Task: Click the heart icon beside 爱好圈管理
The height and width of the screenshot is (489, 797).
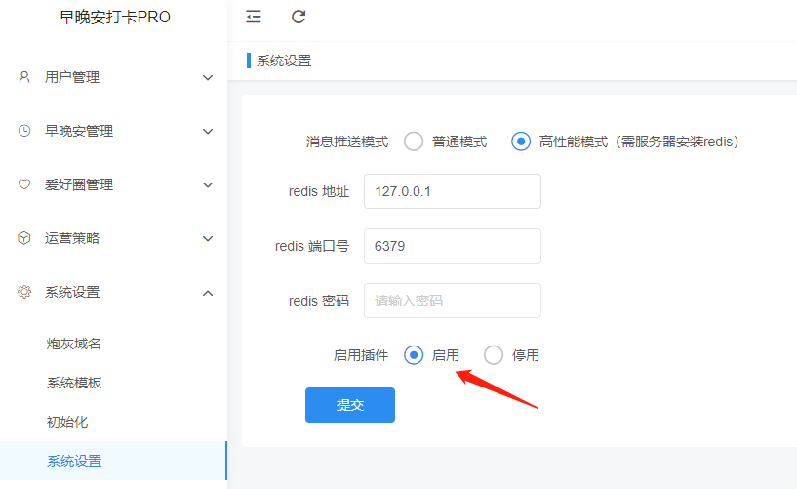Action: click(23, 184)
